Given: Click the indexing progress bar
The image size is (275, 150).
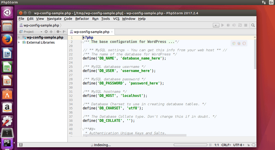Looking at the screenshot, I should coord(190,145).
